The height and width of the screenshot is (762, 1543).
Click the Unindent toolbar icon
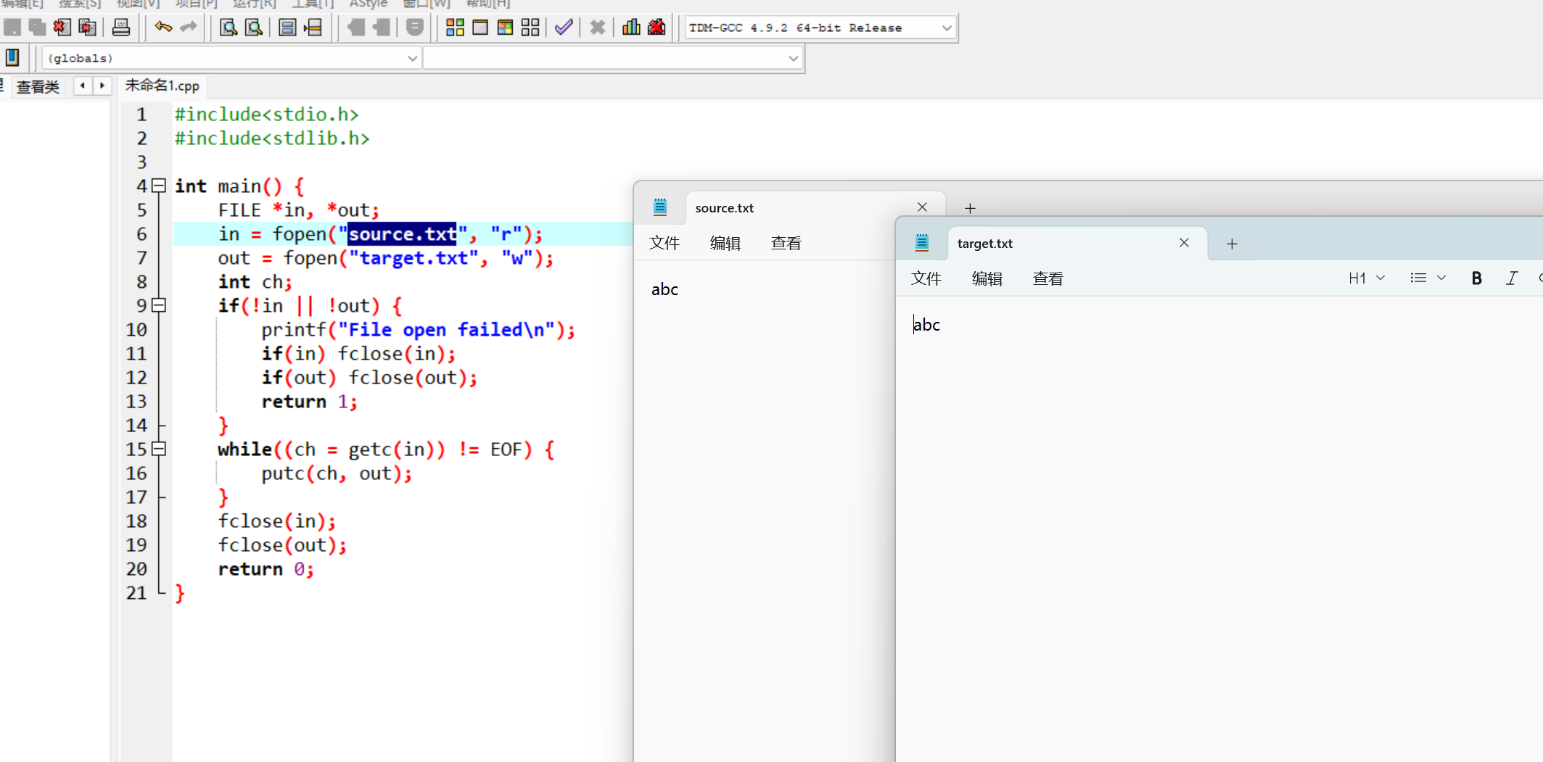(x=355, y=28)
